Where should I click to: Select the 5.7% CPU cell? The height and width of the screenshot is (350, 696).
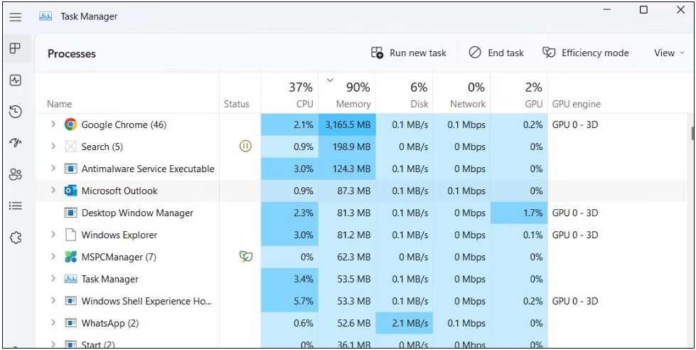(289, 301)
